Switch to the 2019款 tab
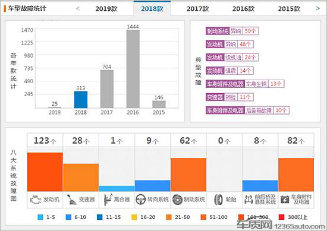Viewport: 327px width, 231px height. point(106,9)
